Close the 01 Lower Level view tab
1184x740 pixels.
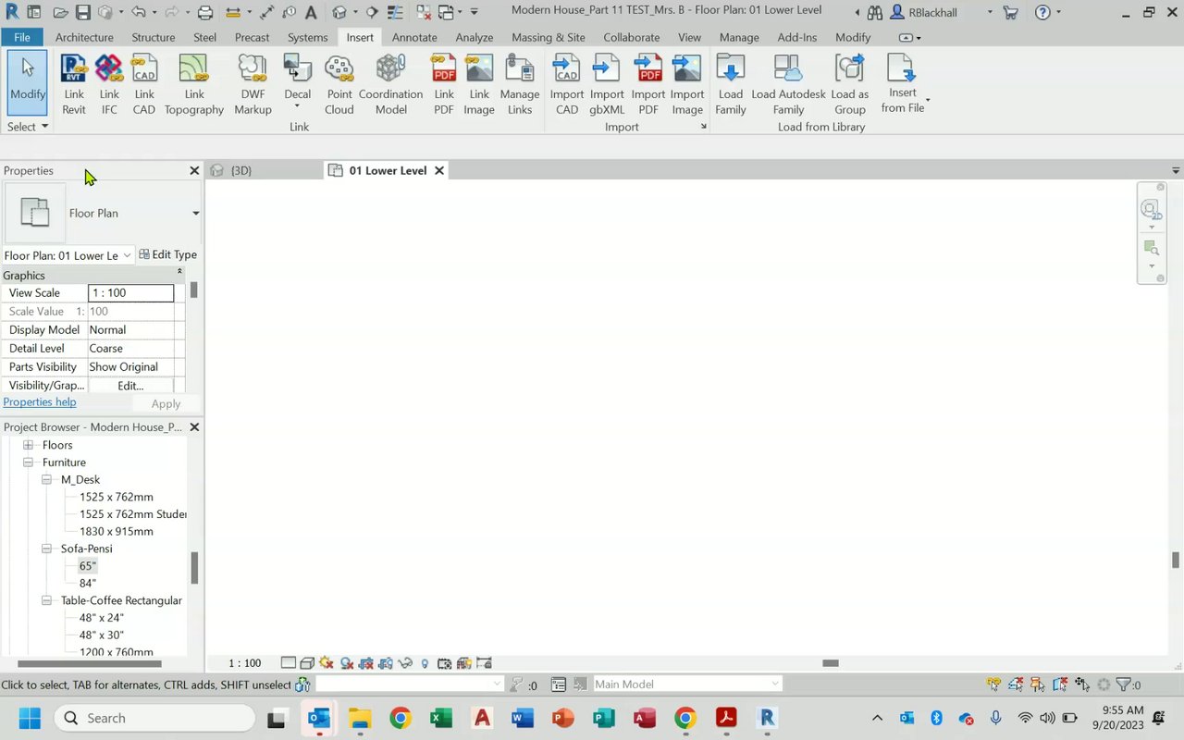pyautogui.click(x=439, y=171)
